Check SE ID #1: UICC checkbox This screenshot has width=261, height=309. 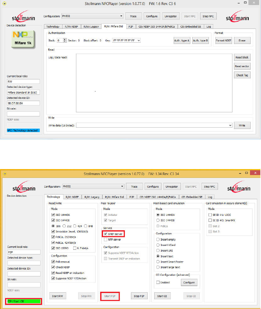(x=210, y=215)
